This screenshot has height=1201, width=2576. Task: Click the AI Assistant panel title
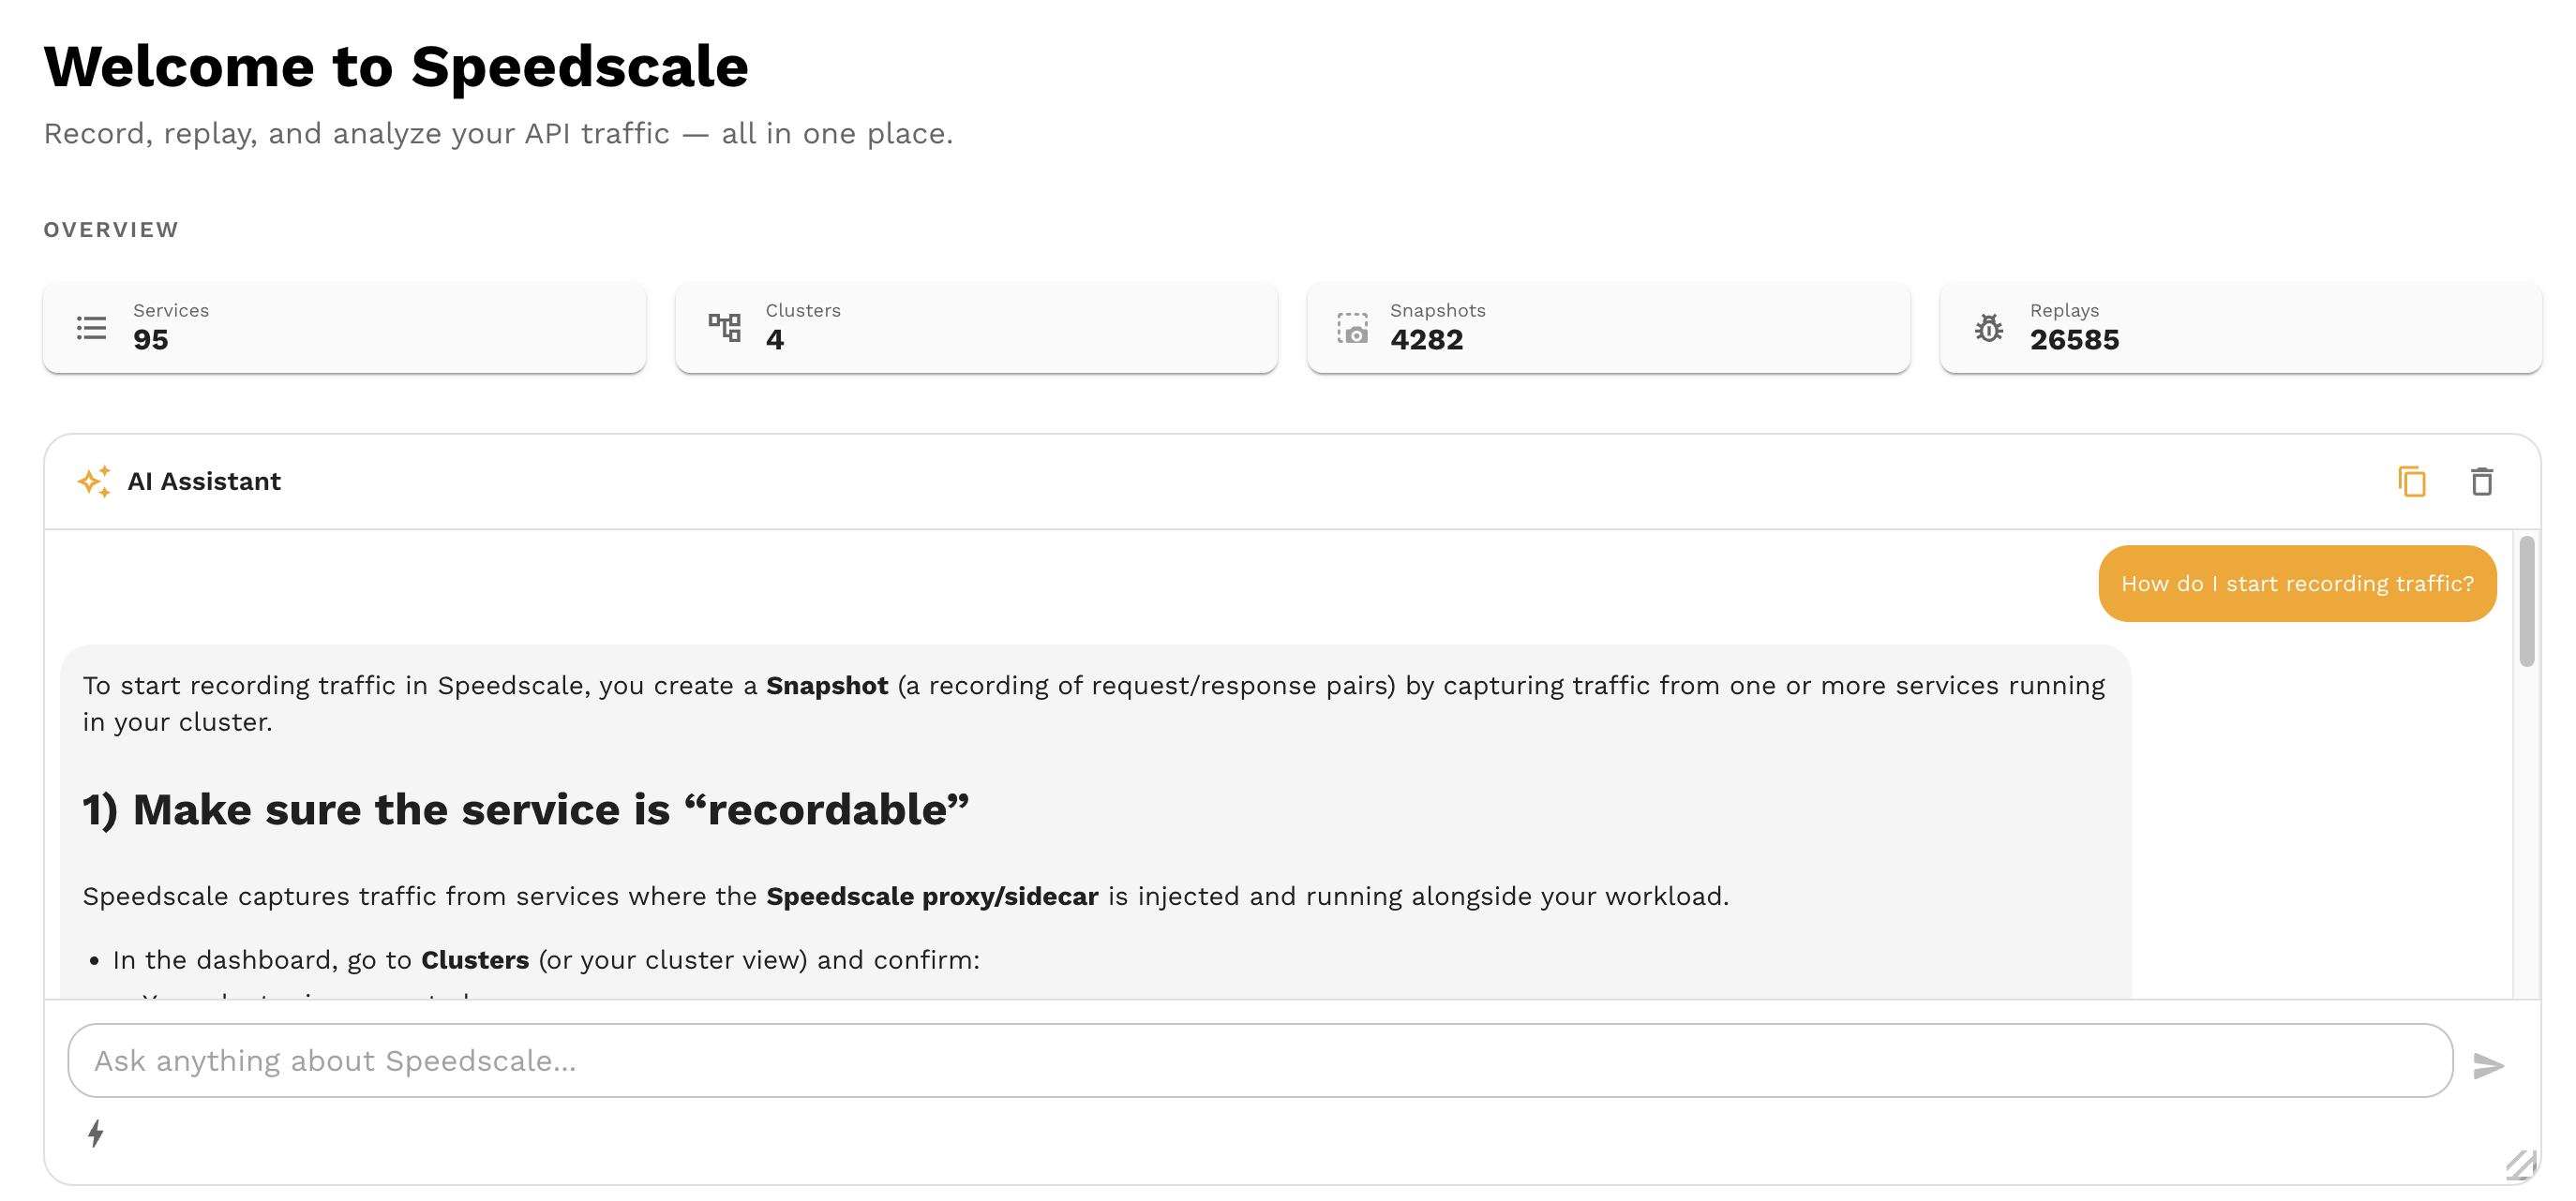click(x=204, y=482)
